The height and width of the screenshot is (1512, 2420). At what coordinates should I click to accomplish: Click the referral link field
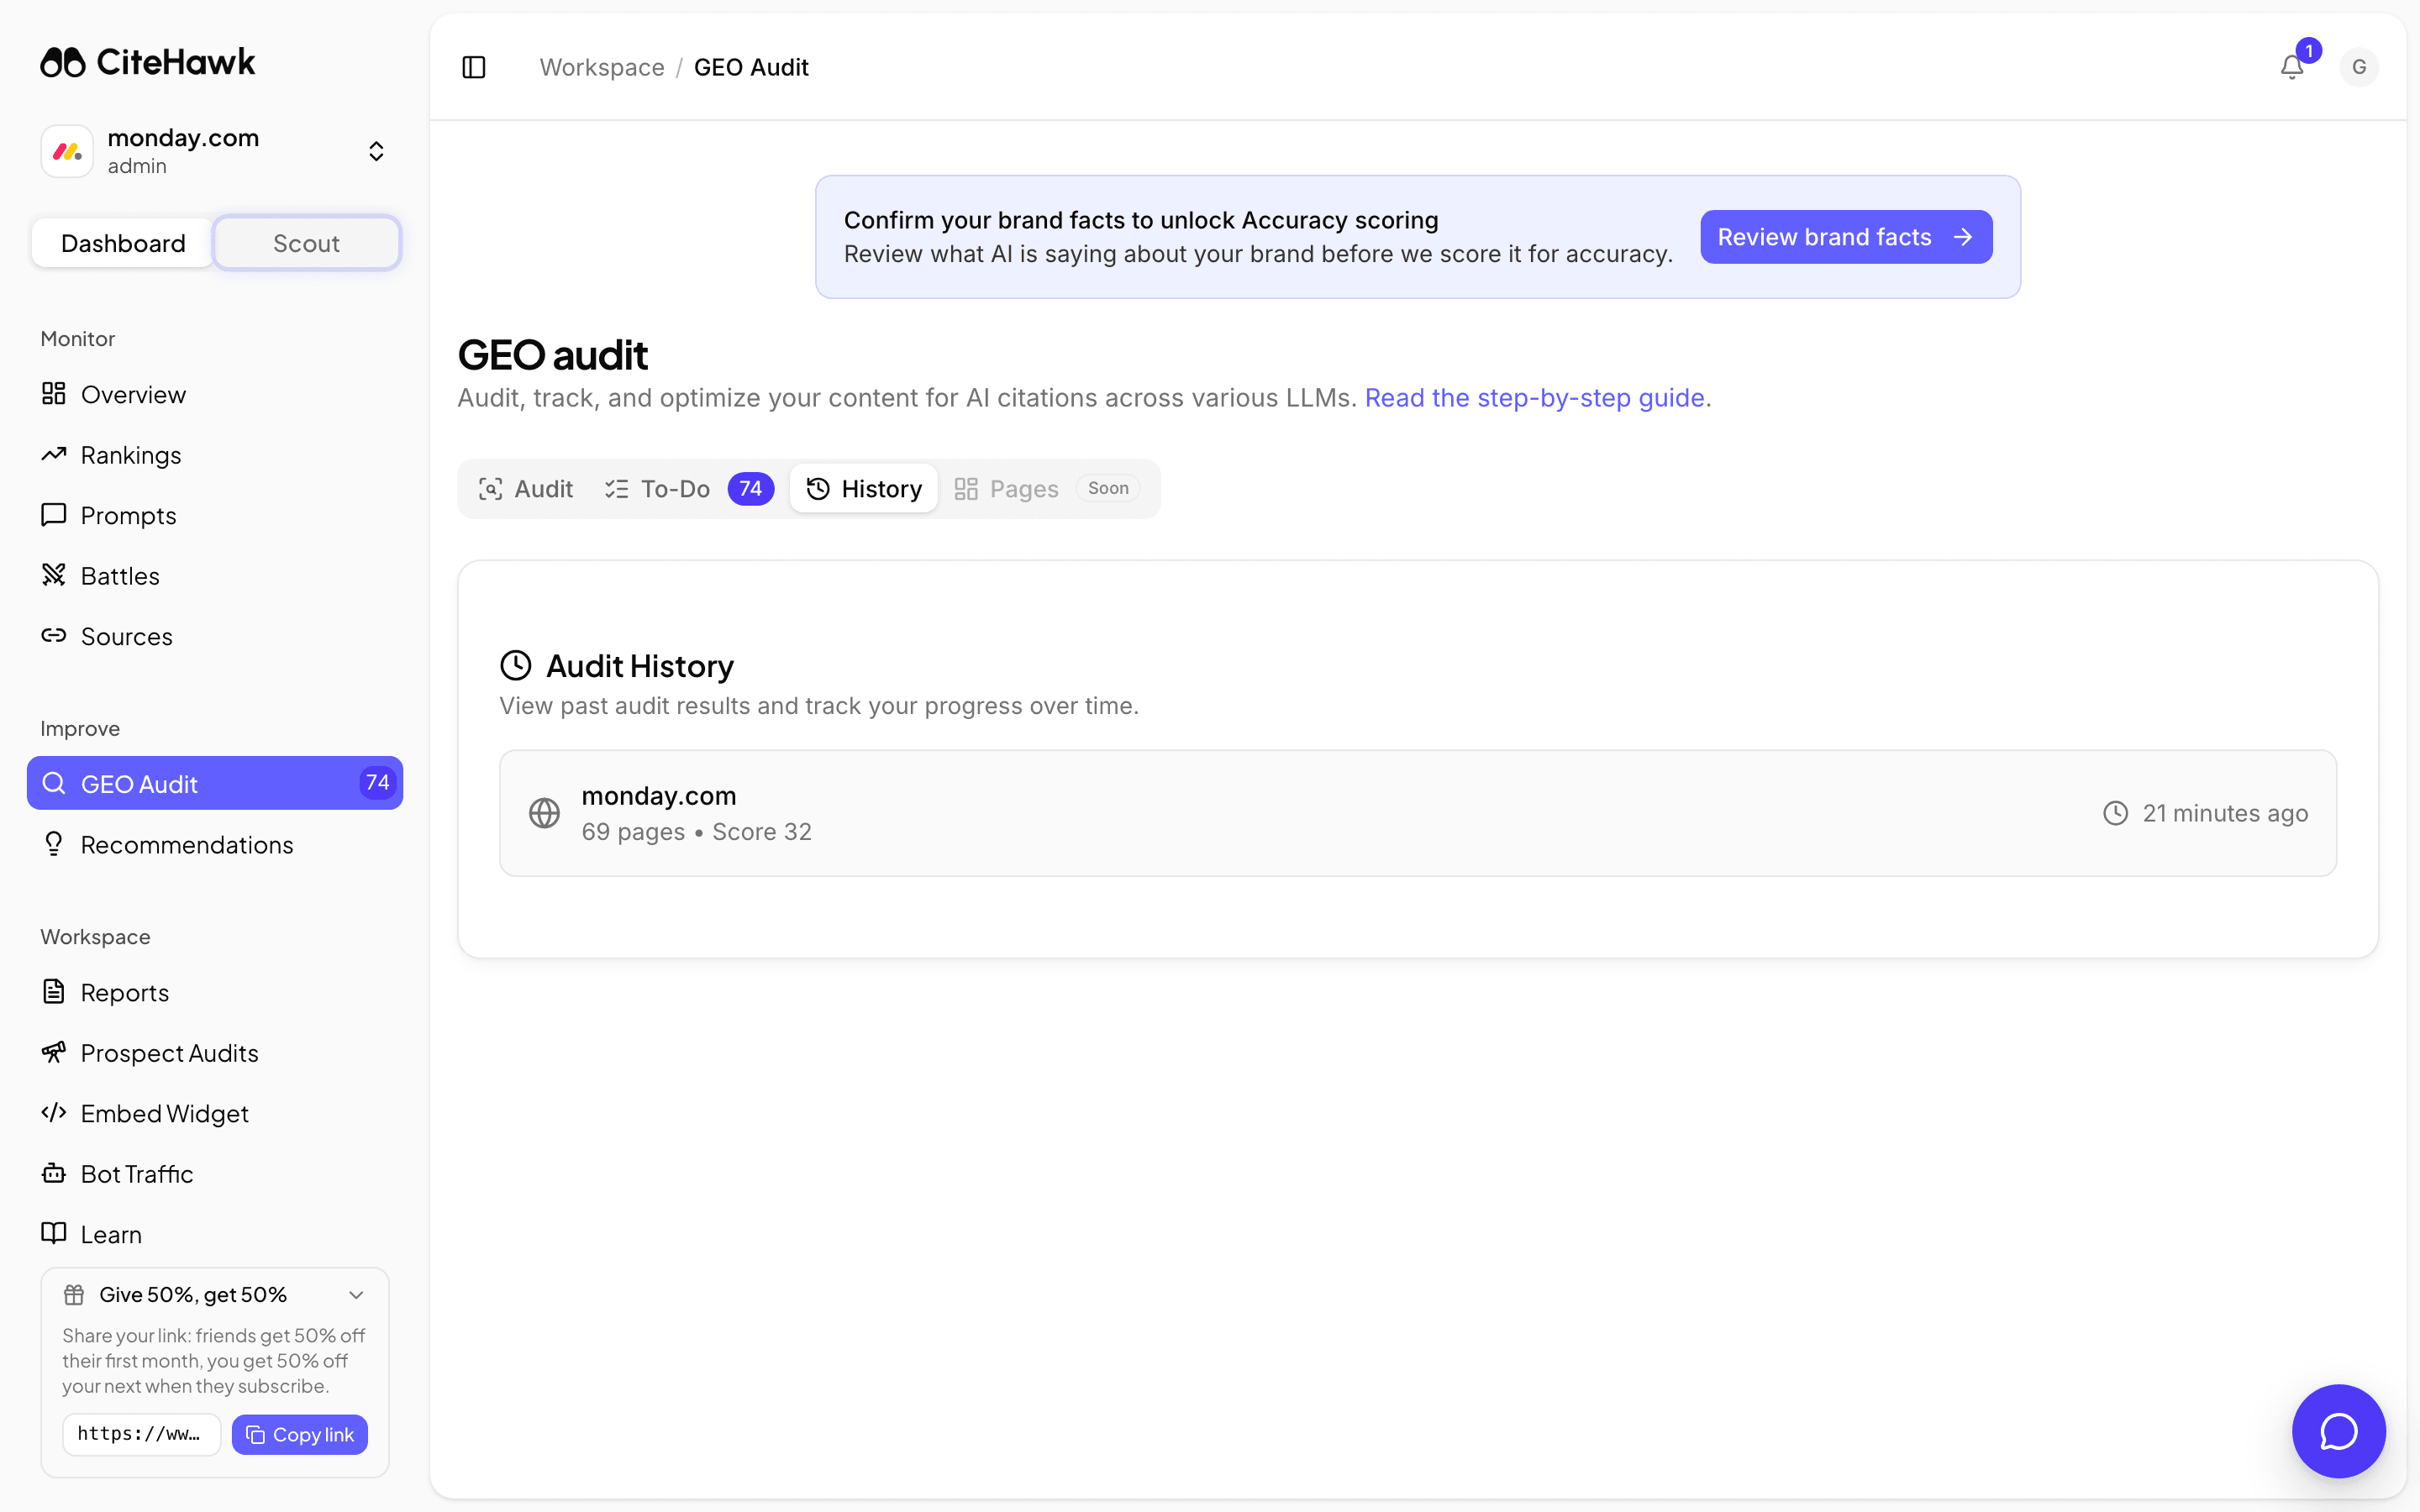141,1434
